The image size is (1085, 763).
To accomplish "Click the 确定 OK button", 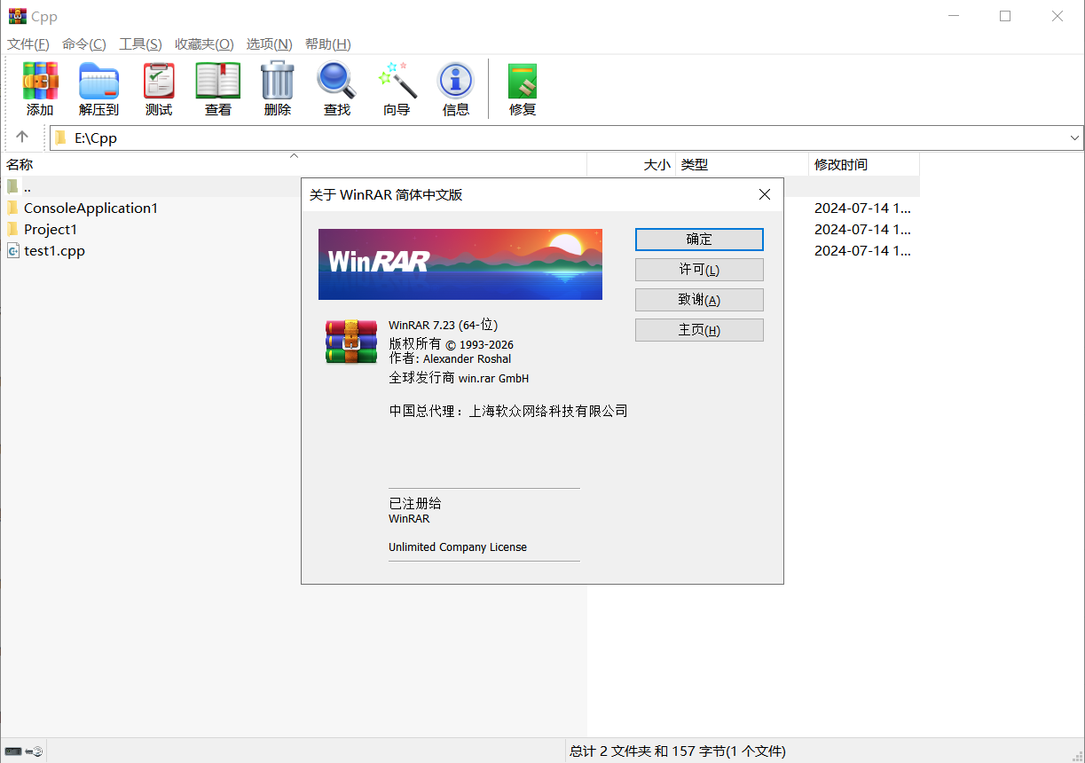I will tap(699, 240).
